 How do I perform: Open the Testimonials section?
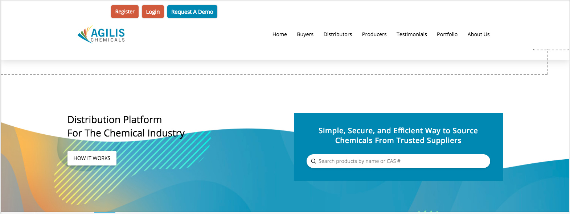coord(411,34)
